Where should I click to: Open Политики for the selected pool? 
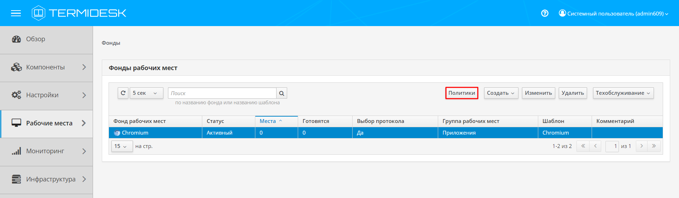462,93
